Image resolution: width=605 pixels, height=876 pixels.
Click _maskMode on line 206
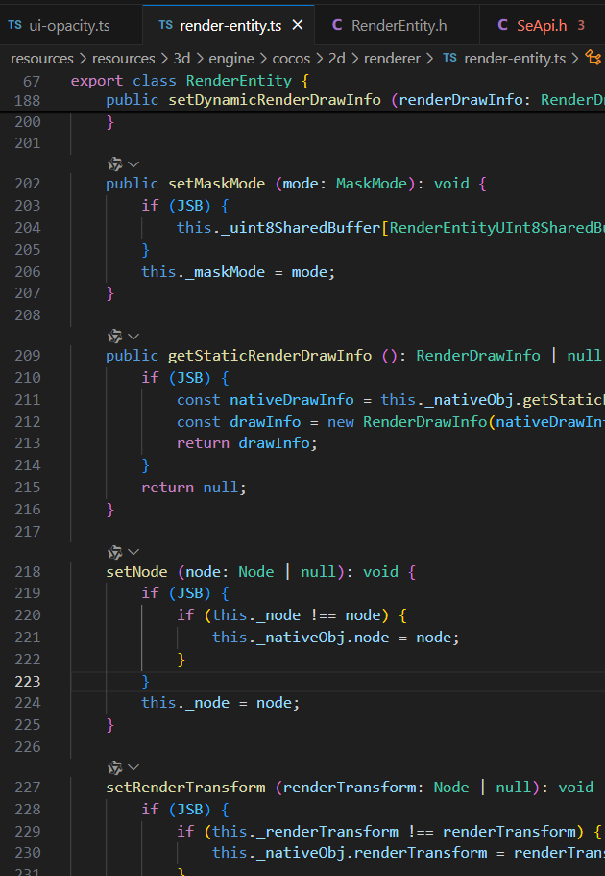(226, 272)
